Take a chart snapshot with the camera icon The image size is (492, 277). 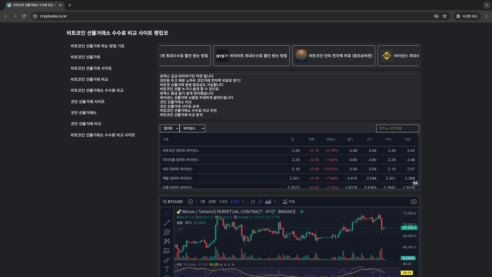414,202
